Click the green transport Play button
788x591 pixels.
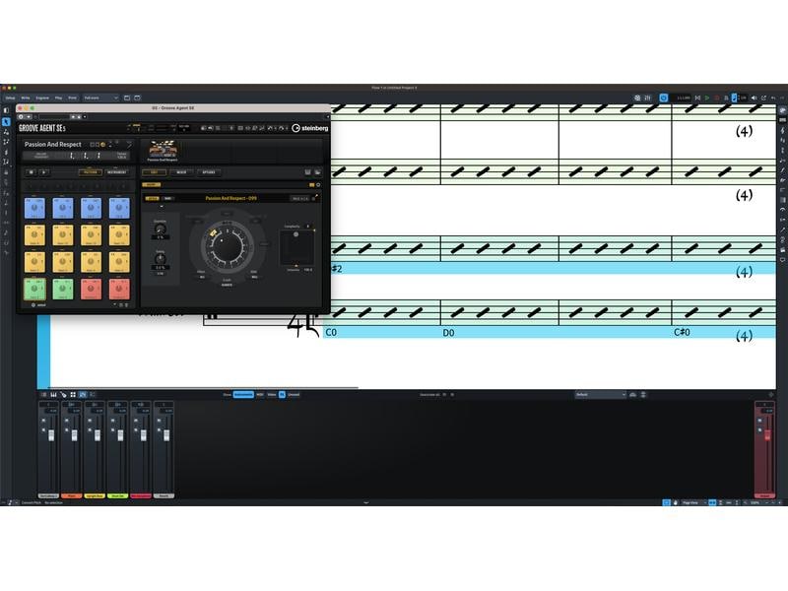707,98
